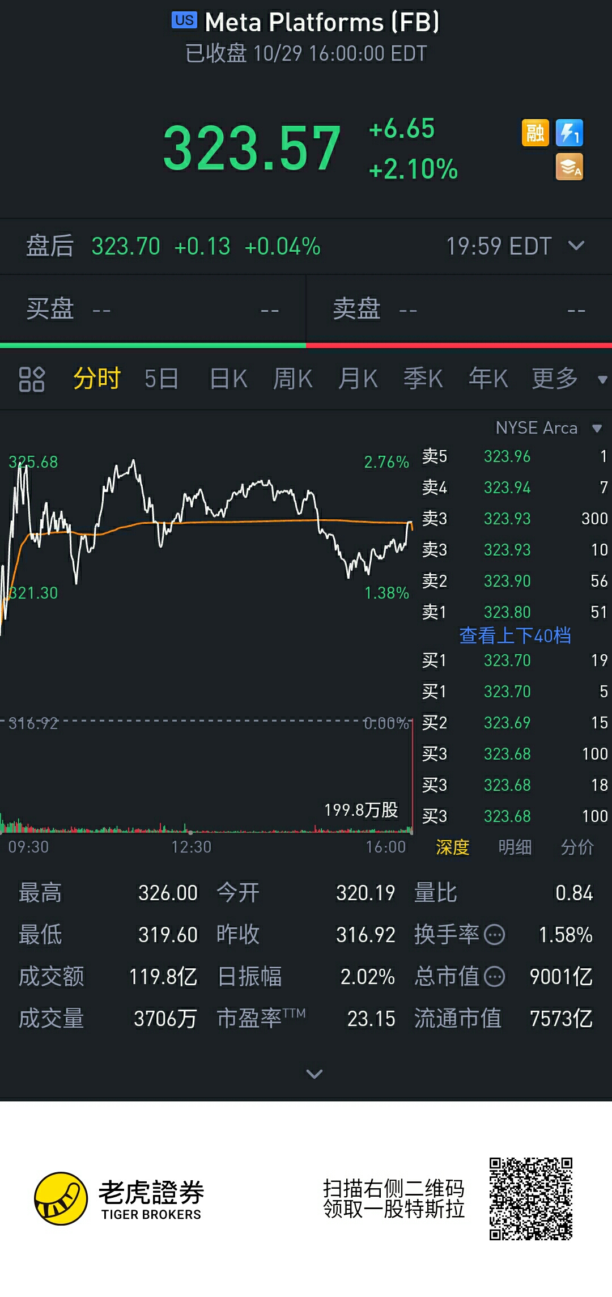Tap the Meta Platforms (FB) title
Image resolution: width=612 pixels, height=1297 pixels.
(322, 22)
